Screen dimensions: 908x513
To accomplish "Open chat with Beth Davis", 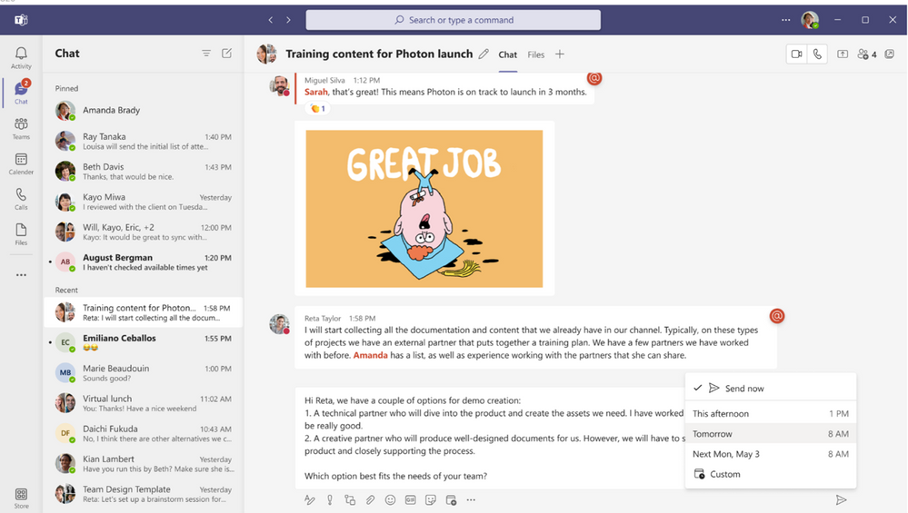I will coord(143,172).
